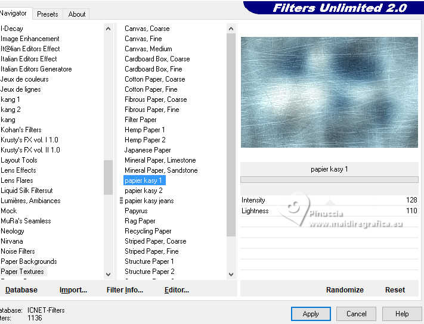Click the category list scrollbar thumb
Screen dimensions: 424x324
click(x=108, y=177)
